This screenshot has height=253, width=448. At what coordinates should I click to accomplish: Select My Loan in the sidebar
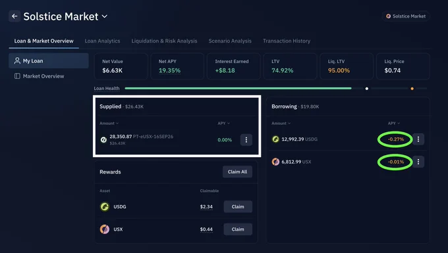point(49,60)
